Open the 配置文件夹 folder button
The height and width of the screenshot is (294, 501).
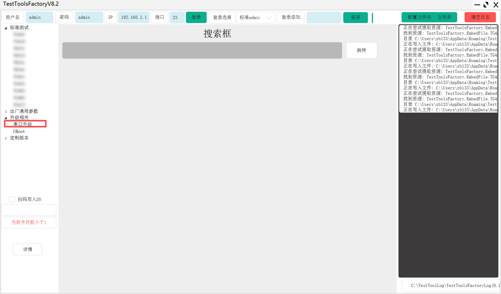419,17
